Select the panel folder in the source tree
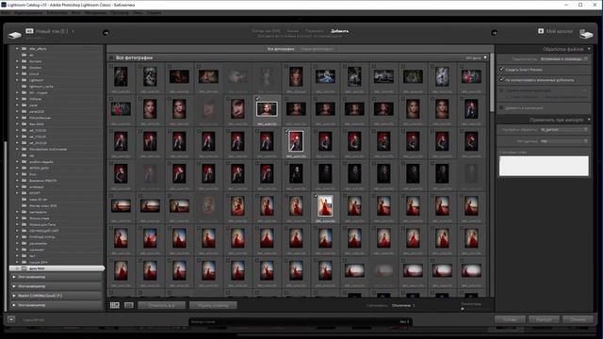 pos(34,105)
